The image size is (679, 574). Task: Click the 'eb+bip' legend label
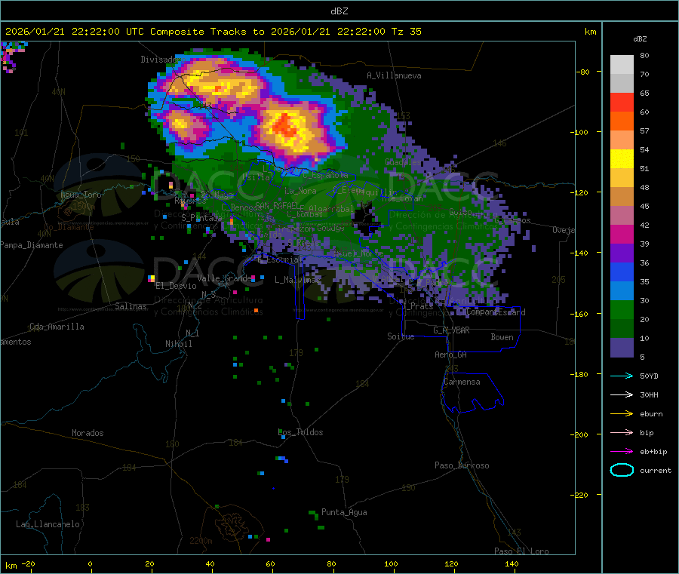click(653, 452)
